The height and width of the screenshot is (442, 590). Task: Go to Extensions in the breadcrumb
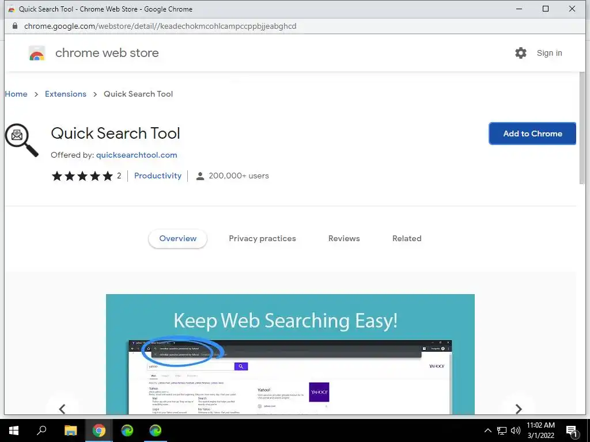tap(66, 94)
